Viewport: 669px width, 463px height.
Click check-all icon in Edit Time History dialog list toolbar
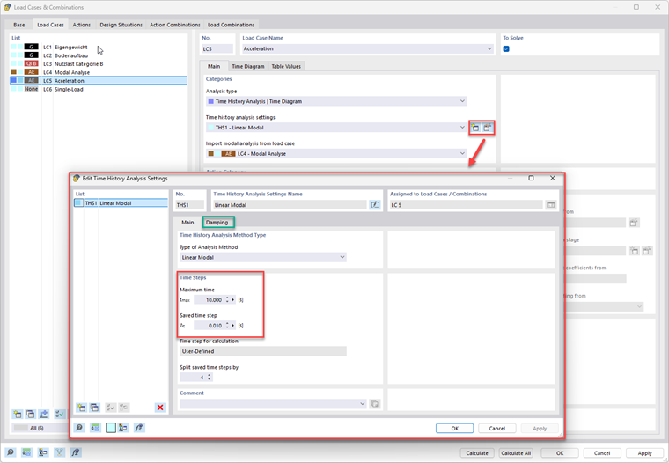pyautogui.click(x=110, y=408)
